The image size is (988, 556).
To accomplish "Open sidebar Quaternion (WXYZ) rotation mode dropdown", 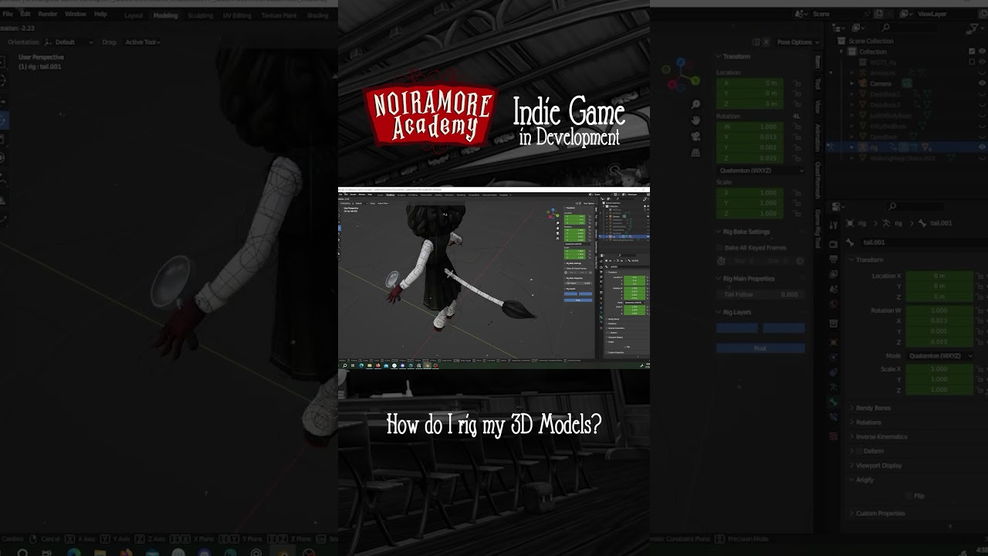I will point(760,170).
